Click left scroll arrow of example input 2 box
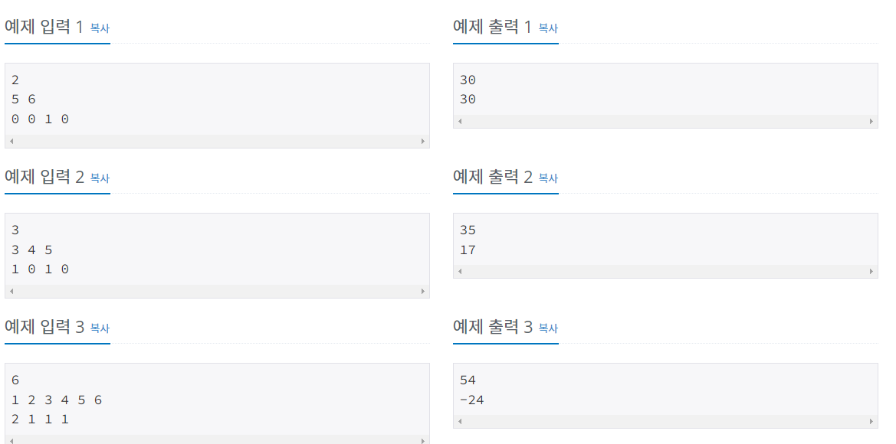This screenshot has width=896, height=444. tap(11, 291)
